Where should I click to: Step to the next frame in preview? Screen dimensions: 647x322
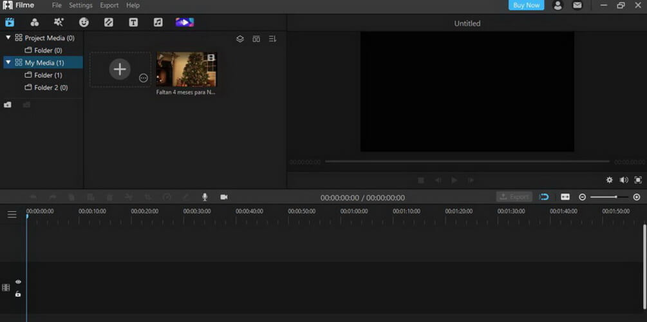click(471, 180)
